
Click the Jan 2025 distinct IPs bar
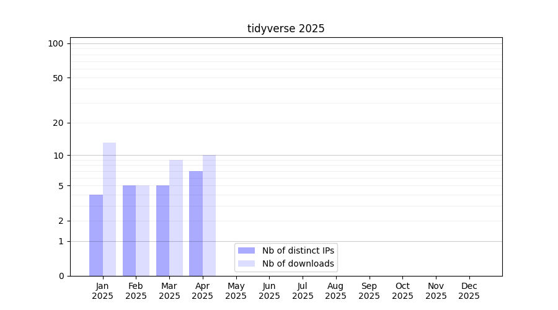96,236
